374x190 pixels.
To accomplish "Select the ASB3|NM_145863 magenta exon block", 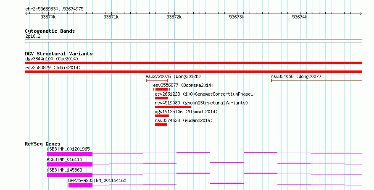I will (x=70, y=175).
